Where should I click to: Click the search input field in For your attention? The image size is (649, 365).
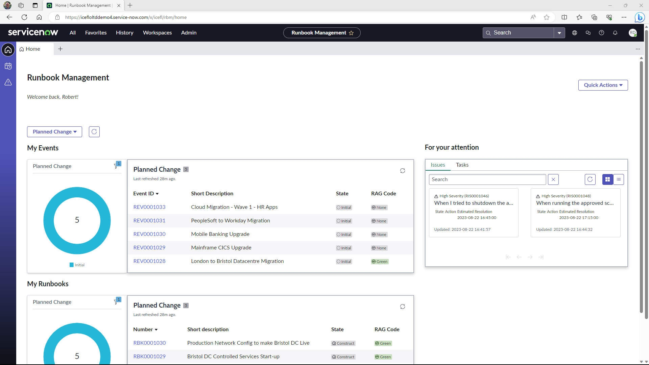(x=487, y=179)
